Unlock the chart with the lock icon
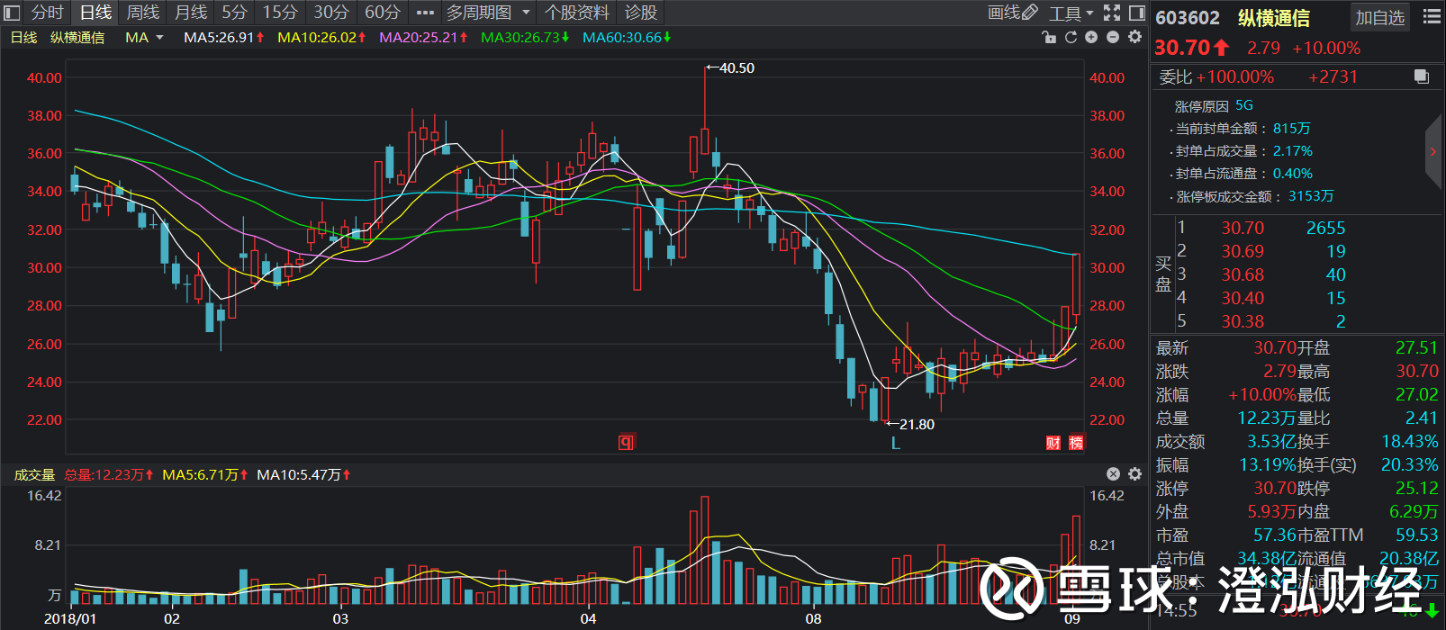Image resolution: width=1446 pixels, height=630 pixels. [1049, 37]
